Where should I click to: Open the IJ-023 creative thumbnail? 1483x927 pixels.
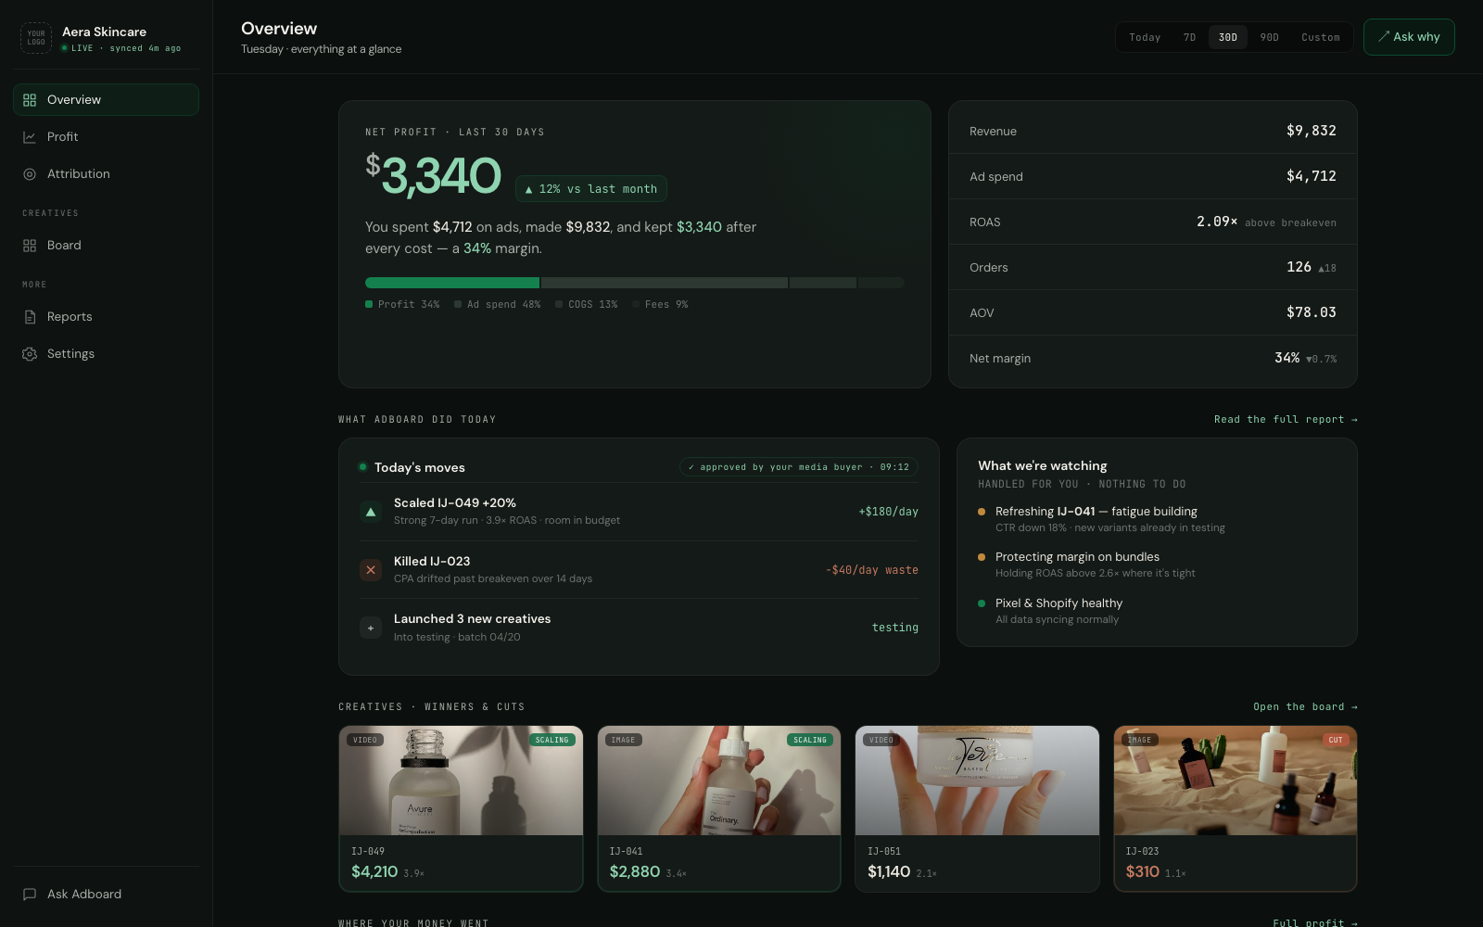point(1236,781)
